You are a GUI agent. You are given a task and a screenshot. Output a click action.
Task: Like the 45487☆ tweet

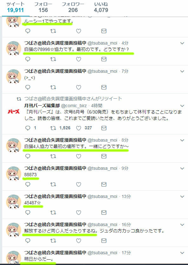point(78,213)
